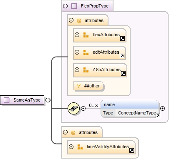
Task: Expand the name element children
Action: point(162,108)
